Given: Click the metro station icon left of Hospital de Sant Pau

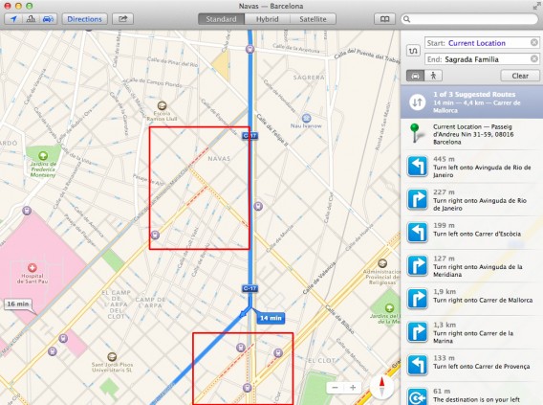Looking at the screenshot, I should (27, 211).
